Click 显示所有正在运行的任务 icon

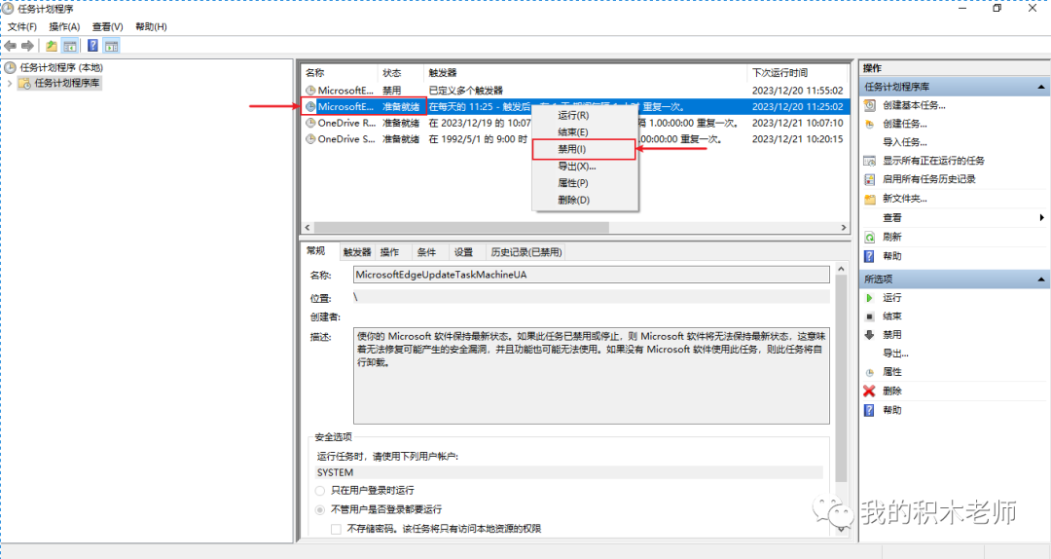point(869,161)
